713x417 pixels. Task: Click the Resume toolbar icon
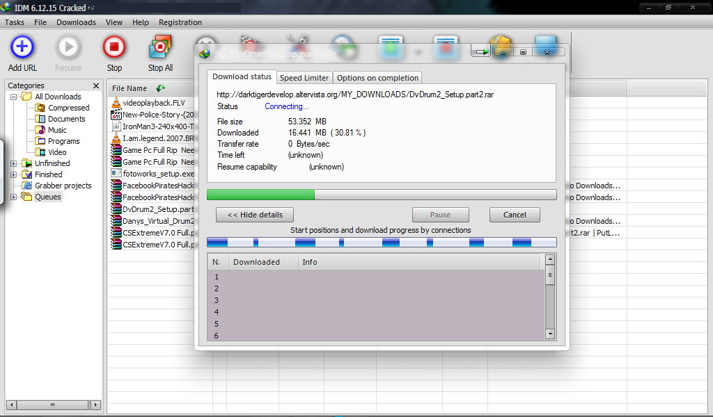(68, 47)
